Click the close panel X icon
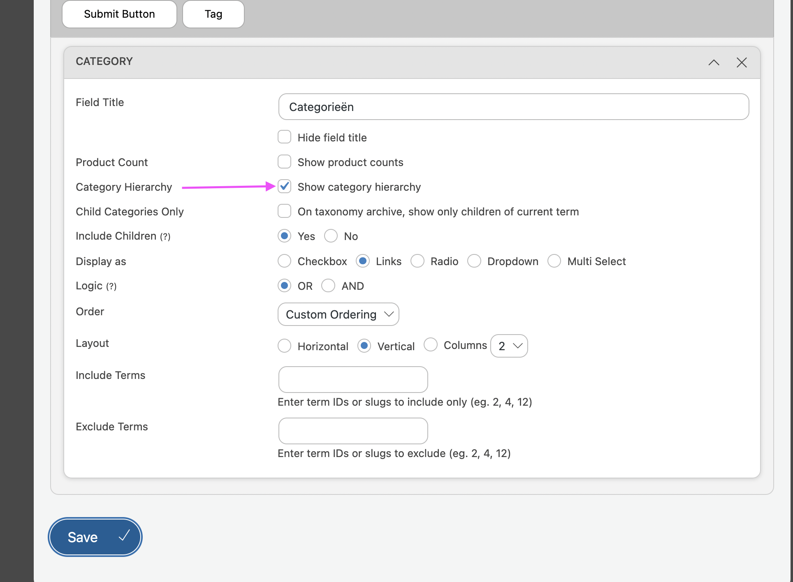The image size is (793, 582). click(742, 62)
